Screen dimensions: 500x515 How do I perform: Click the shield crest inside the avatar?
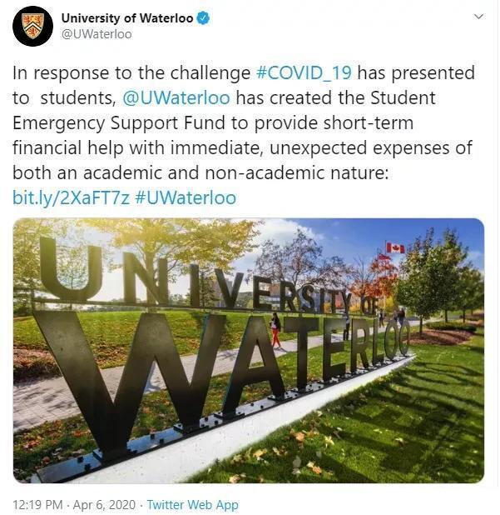[32, 26]
